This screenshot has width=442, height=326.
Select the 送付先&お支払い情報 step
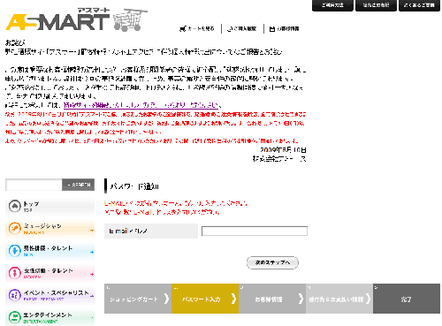[x=339, y=299]
